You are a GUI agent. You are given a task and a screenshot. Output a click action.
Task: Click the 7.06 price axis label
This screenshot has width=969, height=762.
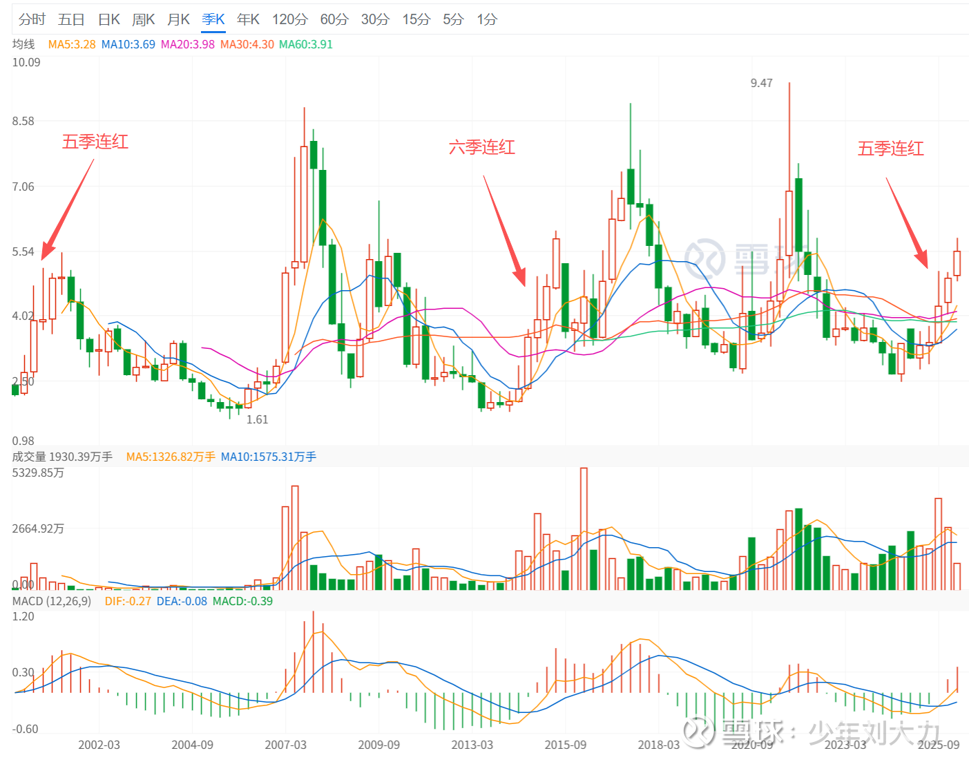[x=23, y=187]
